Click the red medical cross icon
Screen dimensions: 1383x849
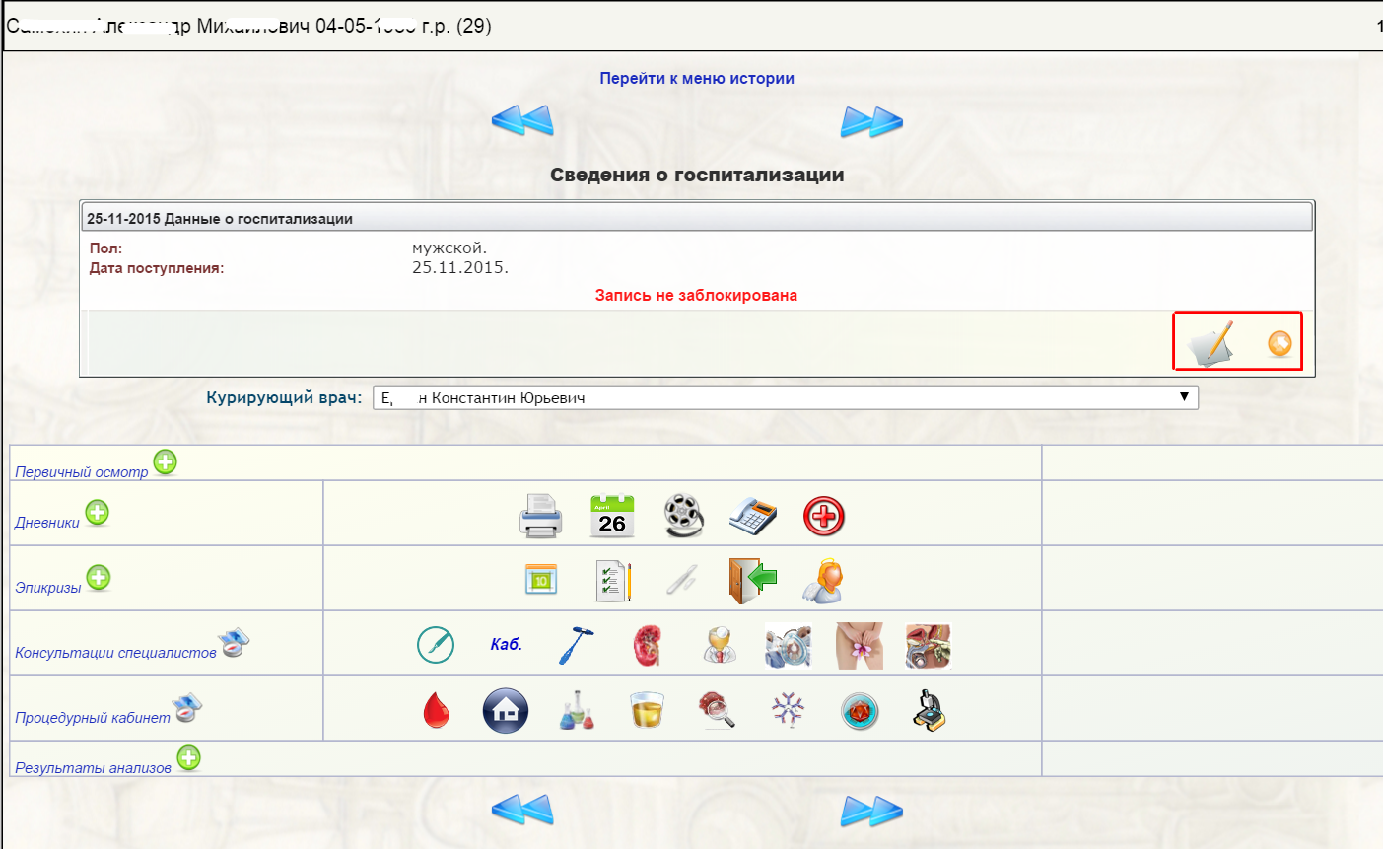824,516
